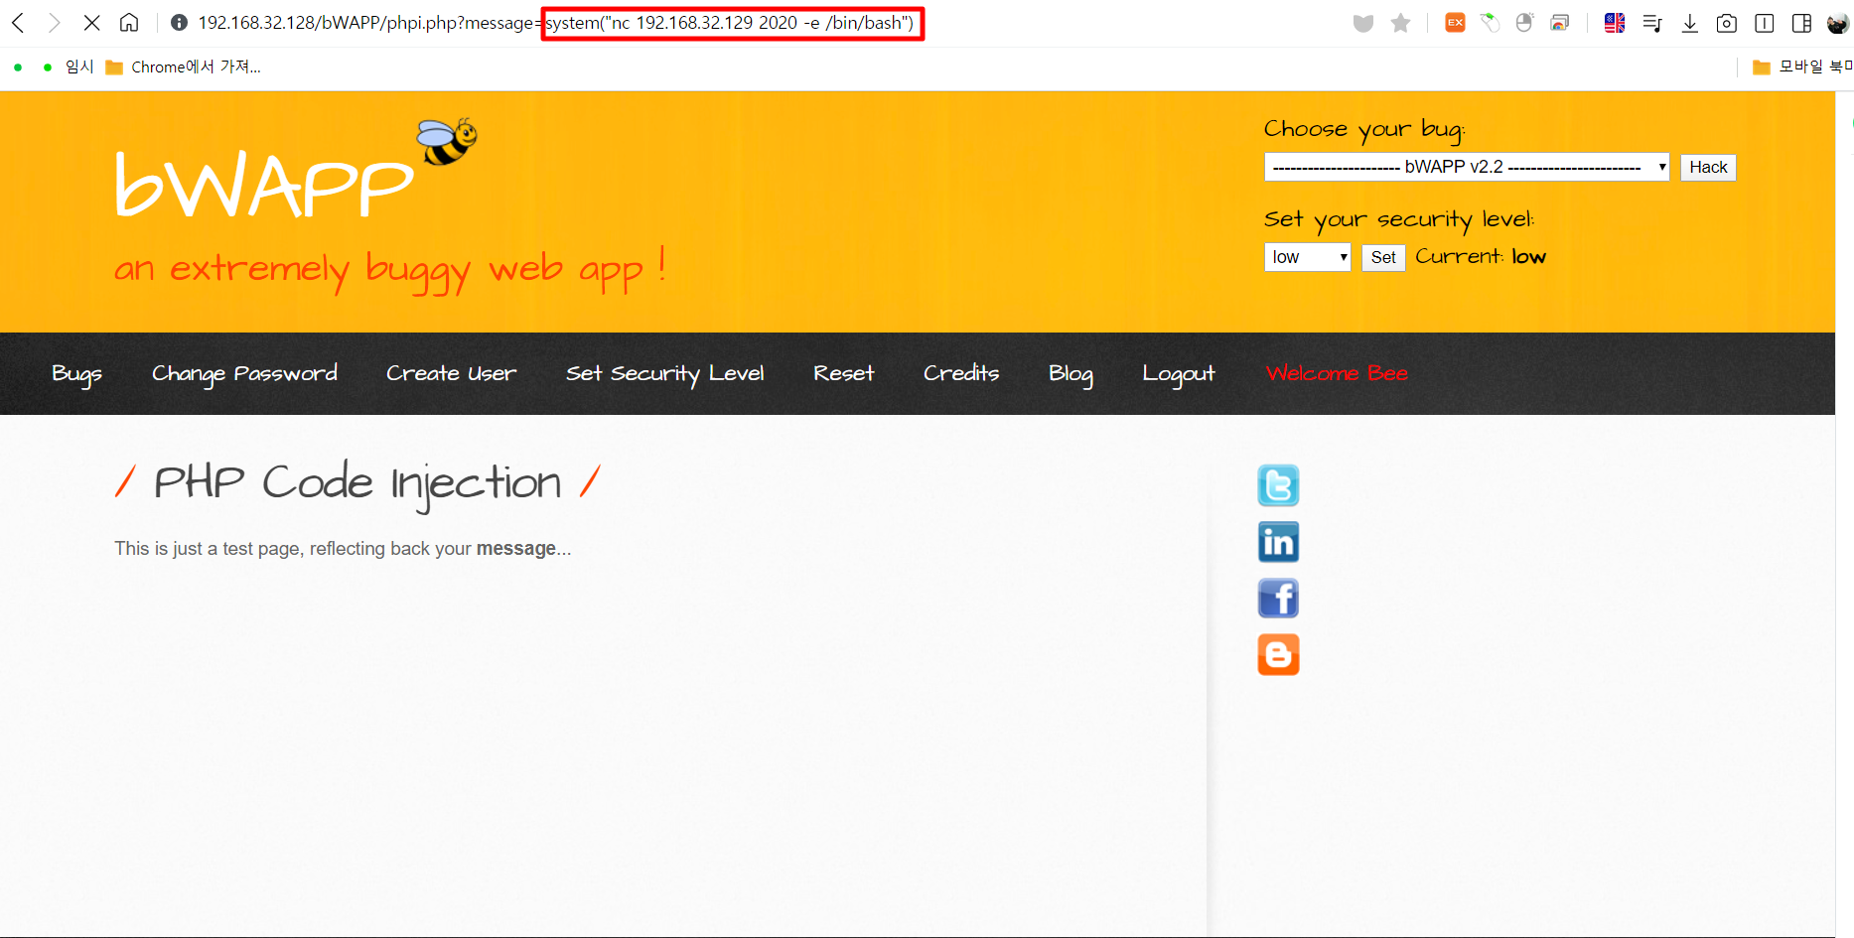Open the LinkedIn icon link
The width and height of the screenshot is (1854, 938).
point(1278,542)
